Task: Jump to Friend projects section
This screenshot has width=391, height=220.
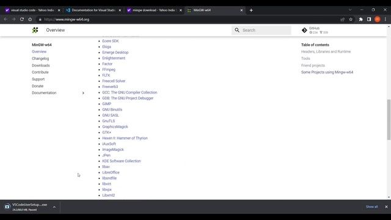Action: tap(313, 65)
